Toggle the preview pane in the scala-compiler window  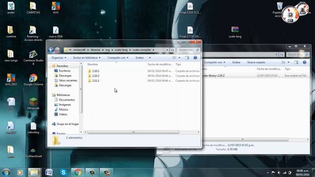coord(187,58)
